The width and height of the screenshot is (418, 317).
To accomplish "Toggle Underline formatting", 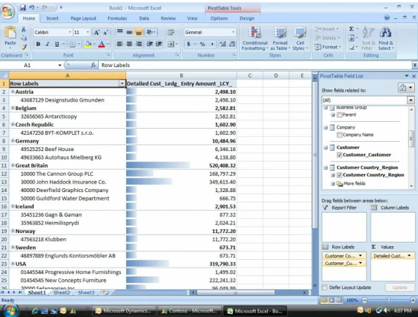I will pyautogui.click(x=57, y=44).
